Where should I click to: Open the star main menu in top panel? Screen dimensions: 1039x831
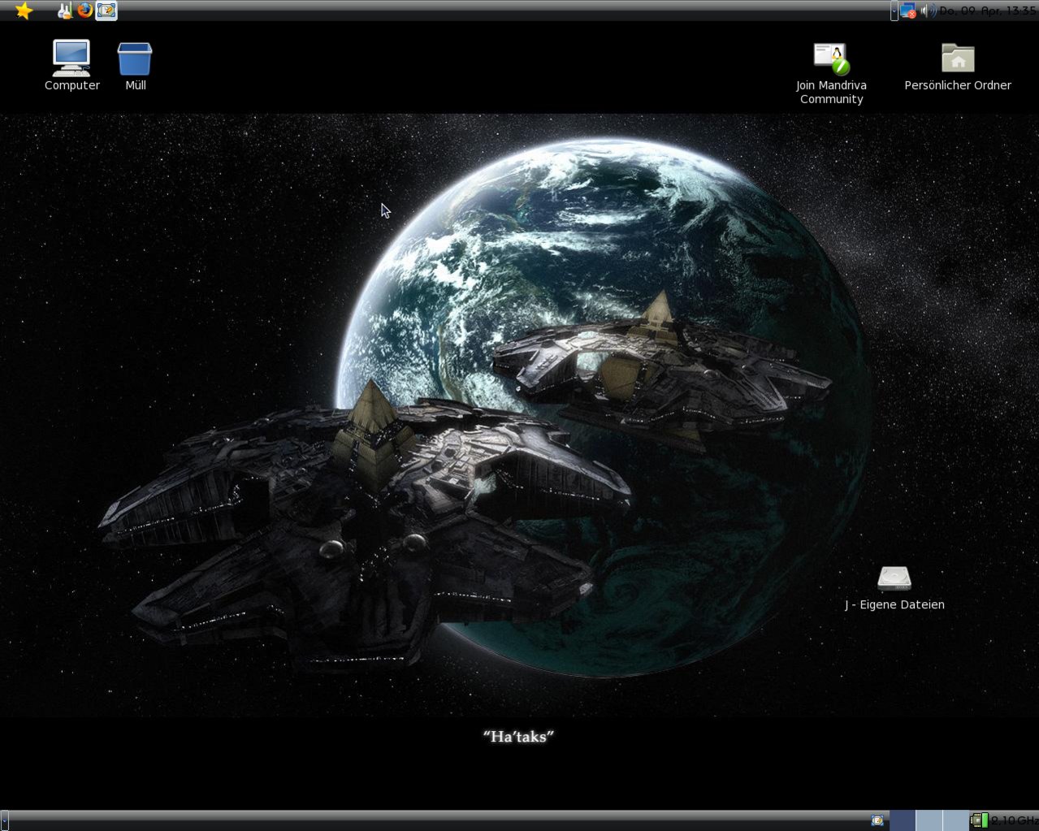[x=24, y=11]
